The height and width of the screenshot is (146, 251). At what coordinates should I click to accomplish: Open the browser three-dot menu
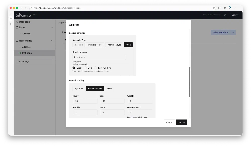click(x=235, y=8)
